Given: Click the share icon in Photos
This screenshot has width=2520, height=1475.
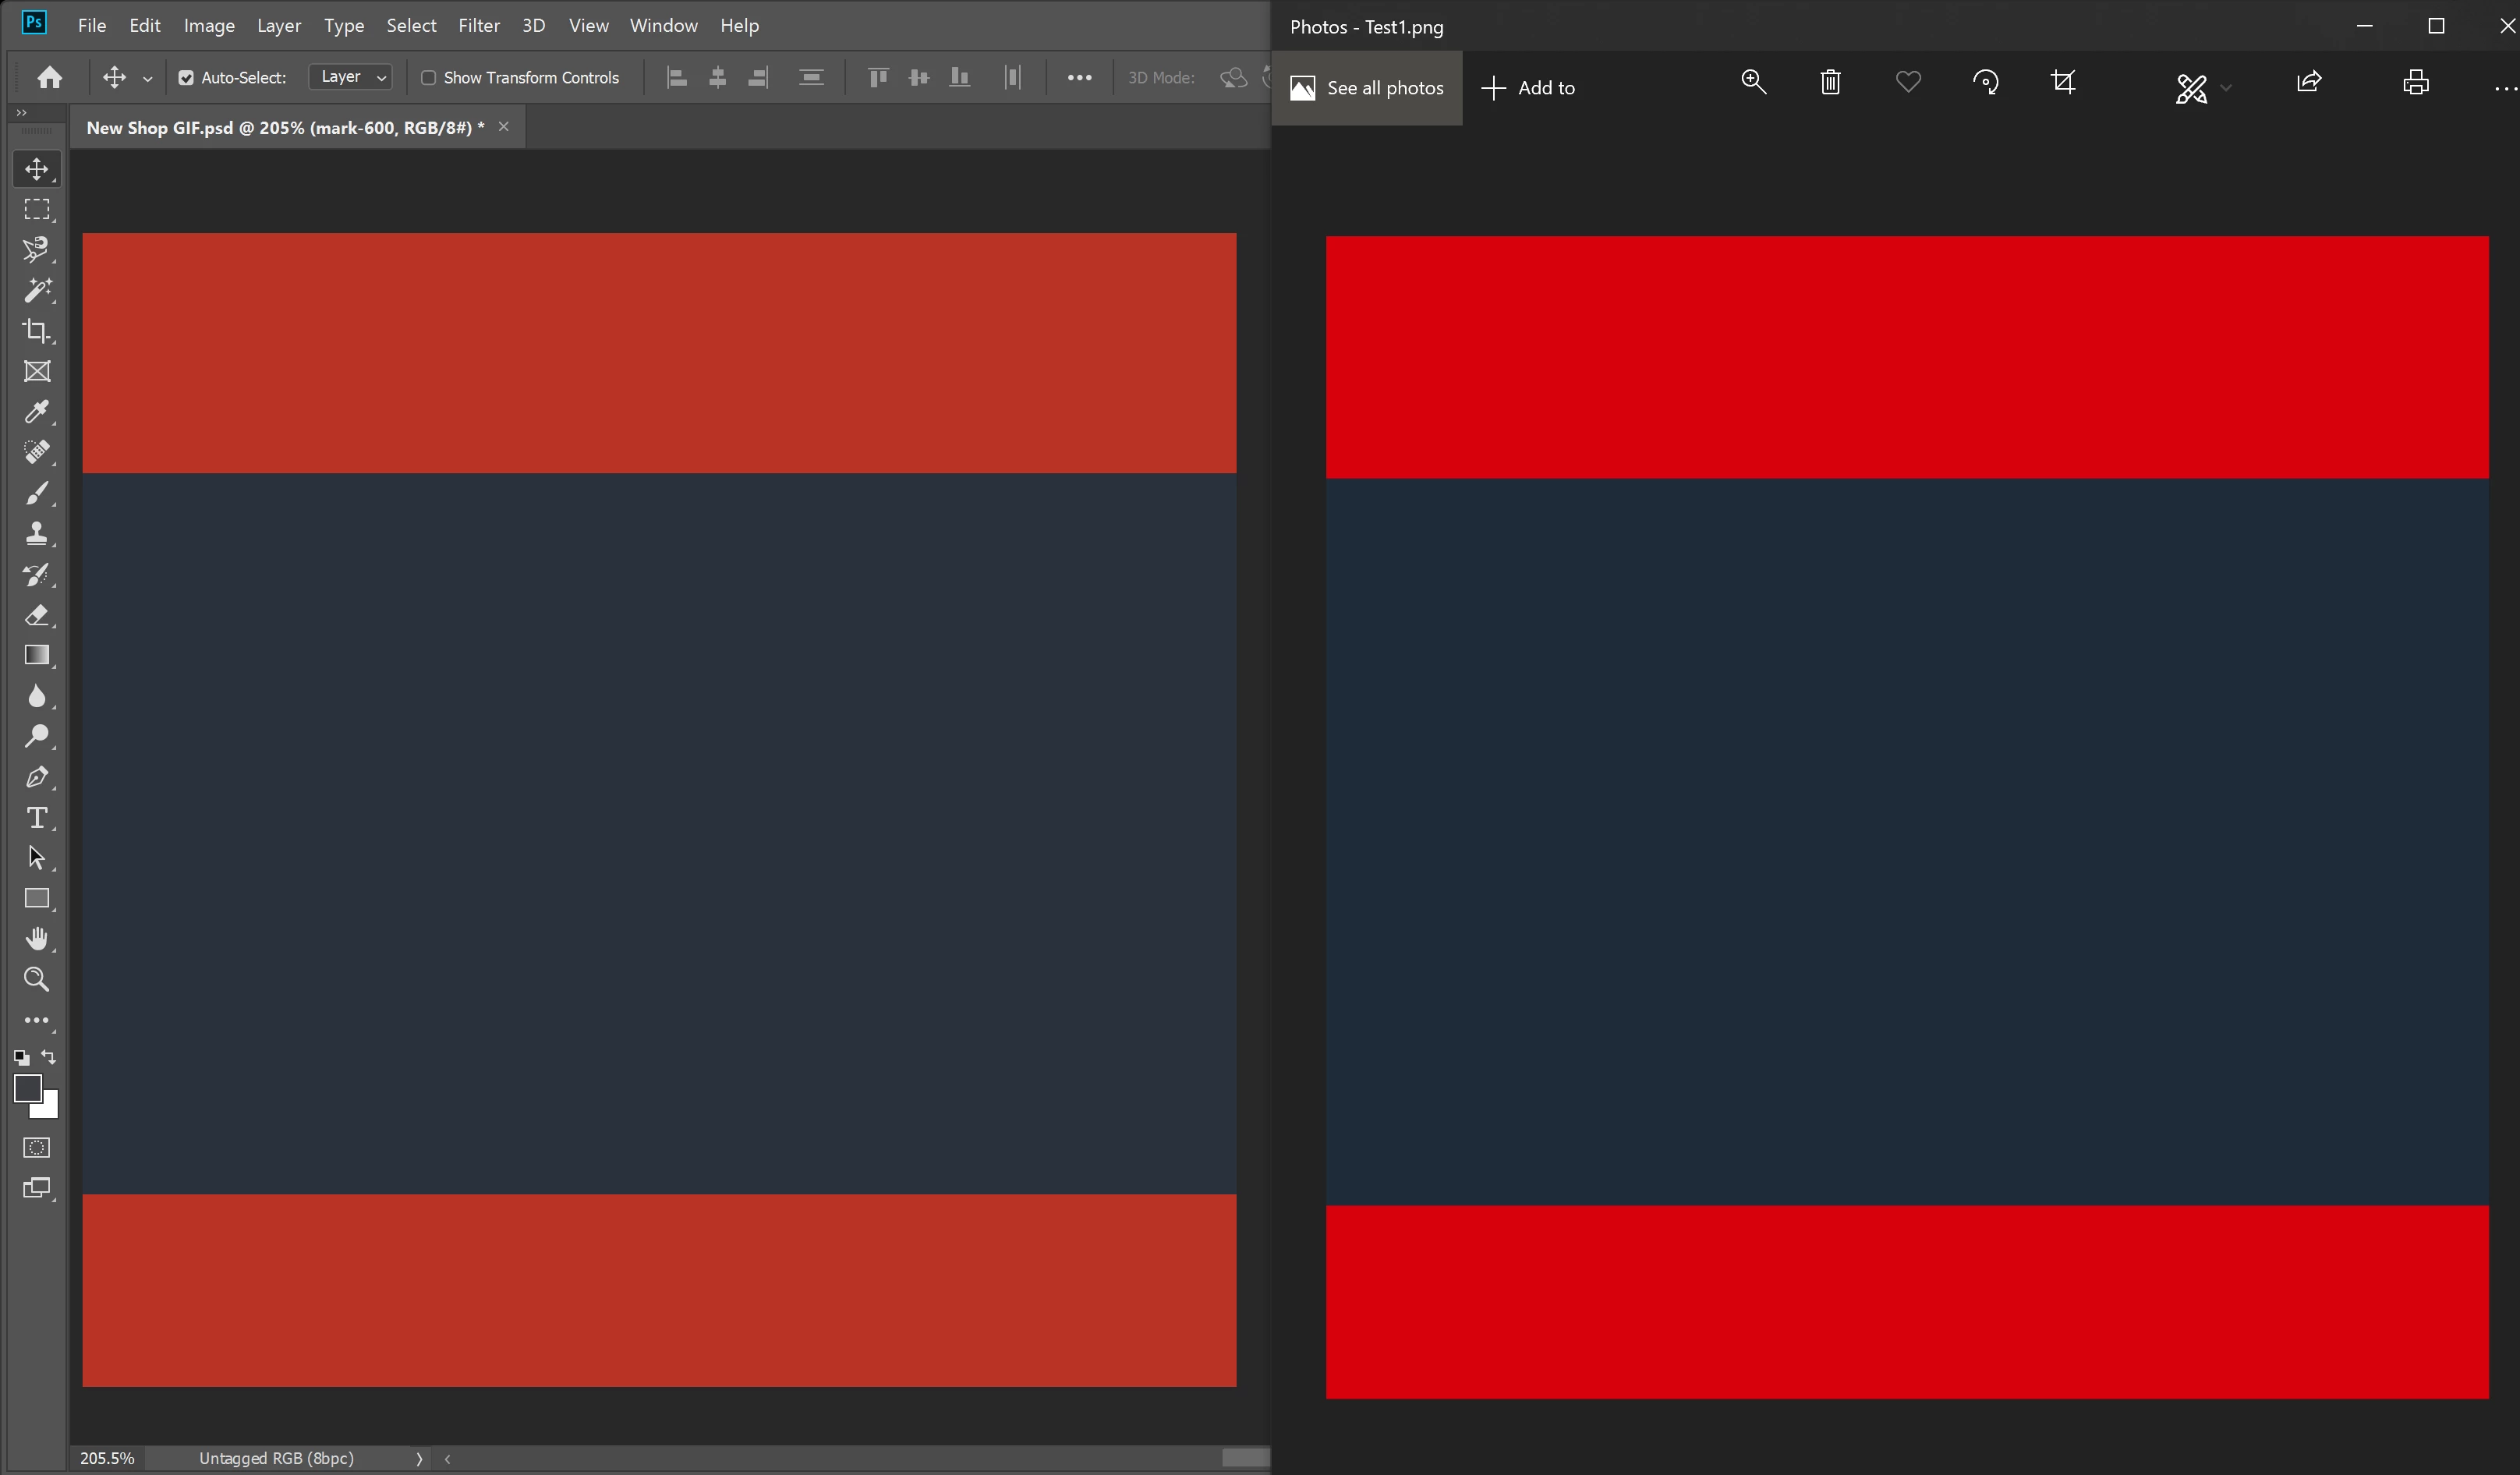Looking at the screenshot, I should point(2309,83).
